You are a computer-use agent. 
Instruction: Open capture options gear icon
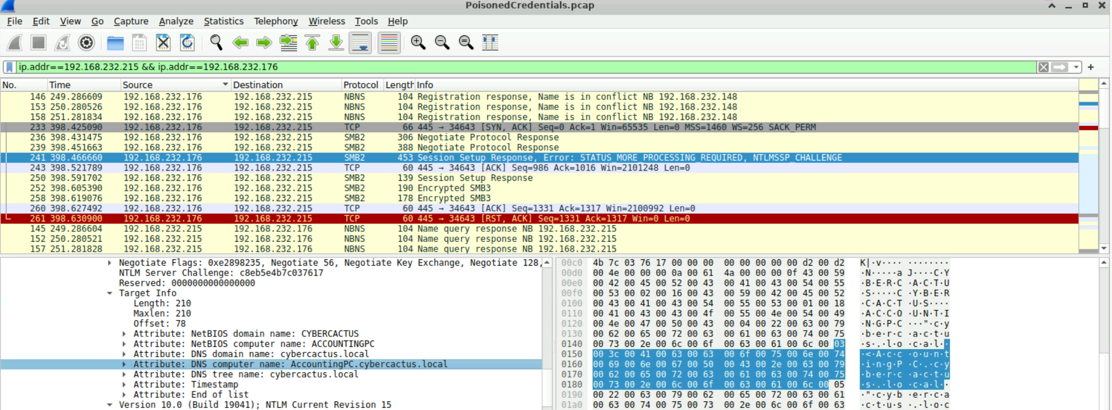point(86,42)
